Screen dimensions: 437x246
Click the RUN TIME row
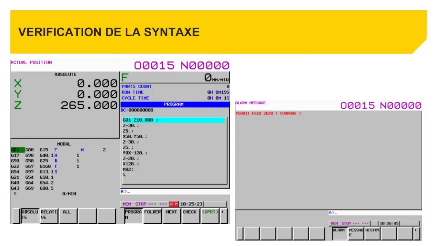point(175,93)
